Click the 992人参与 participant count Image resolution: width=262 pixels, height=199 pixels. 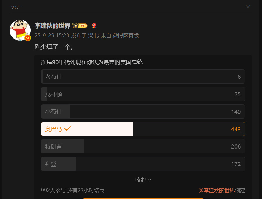pos(53,191)
